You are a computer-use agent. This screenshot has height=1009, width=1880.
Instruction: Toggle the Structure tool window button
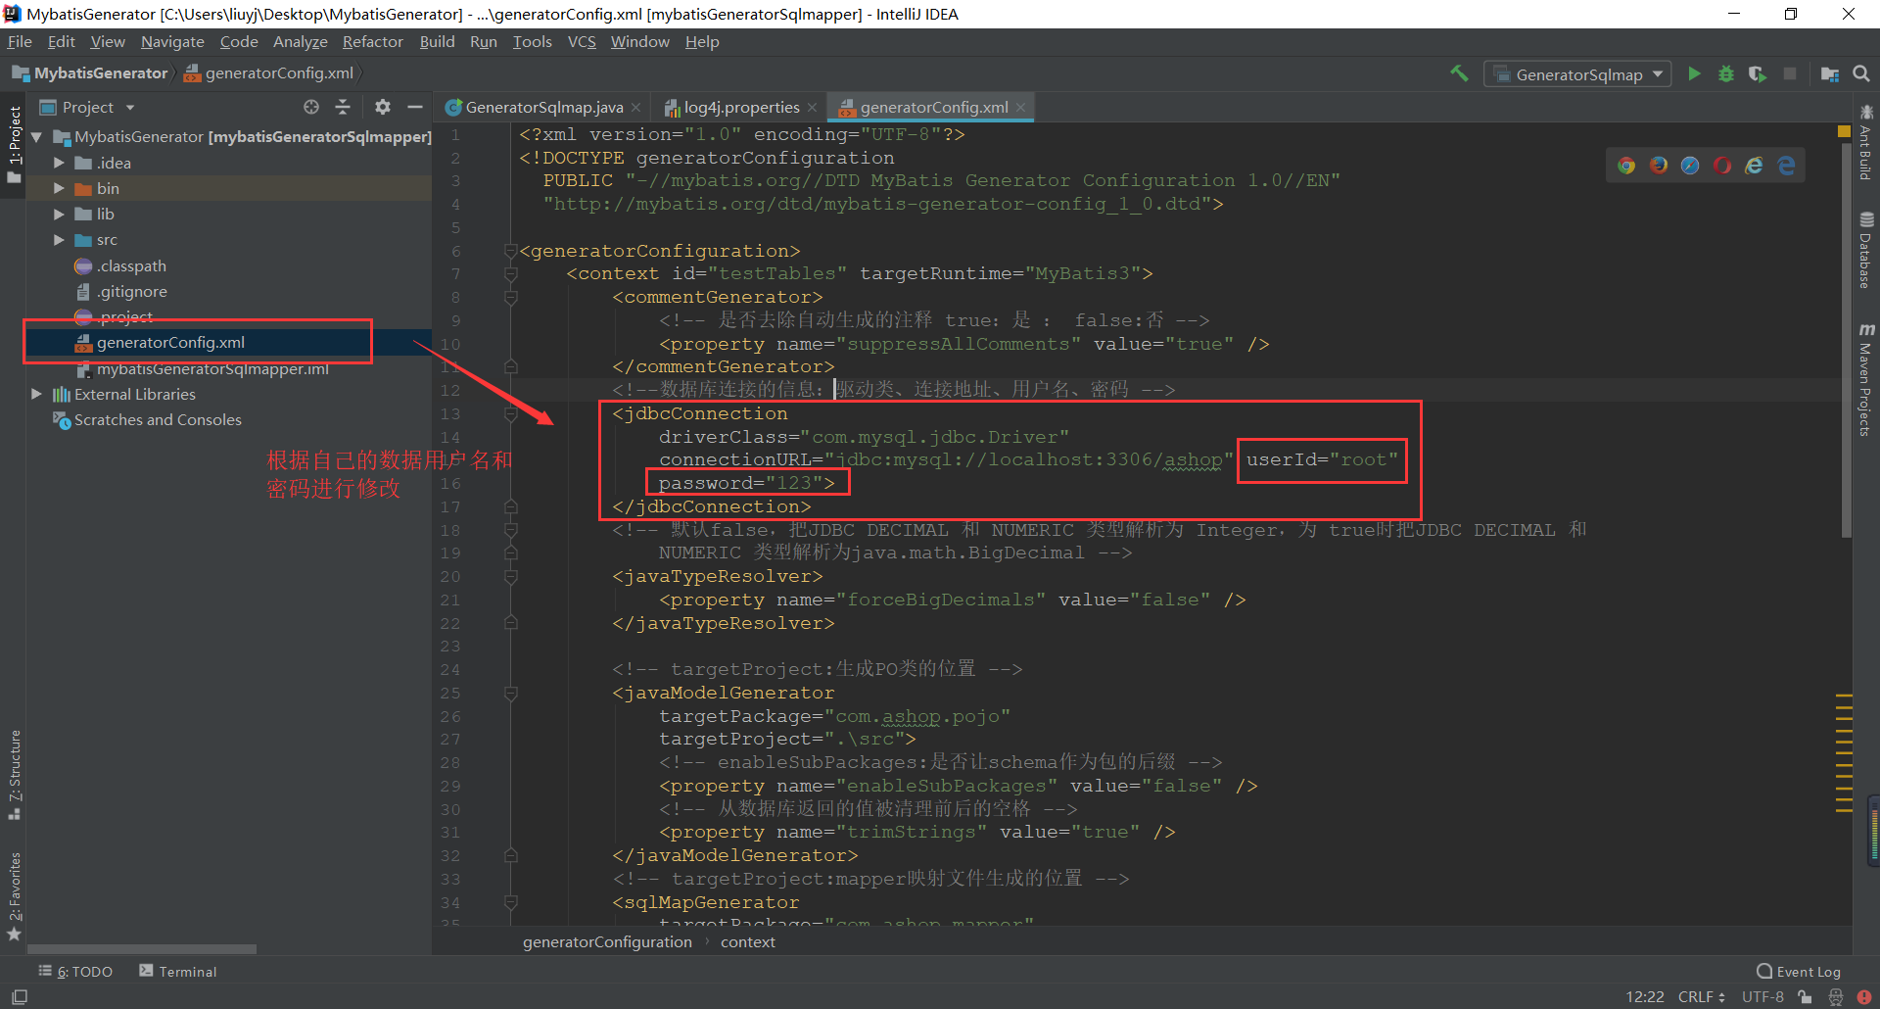coord(15,774)
